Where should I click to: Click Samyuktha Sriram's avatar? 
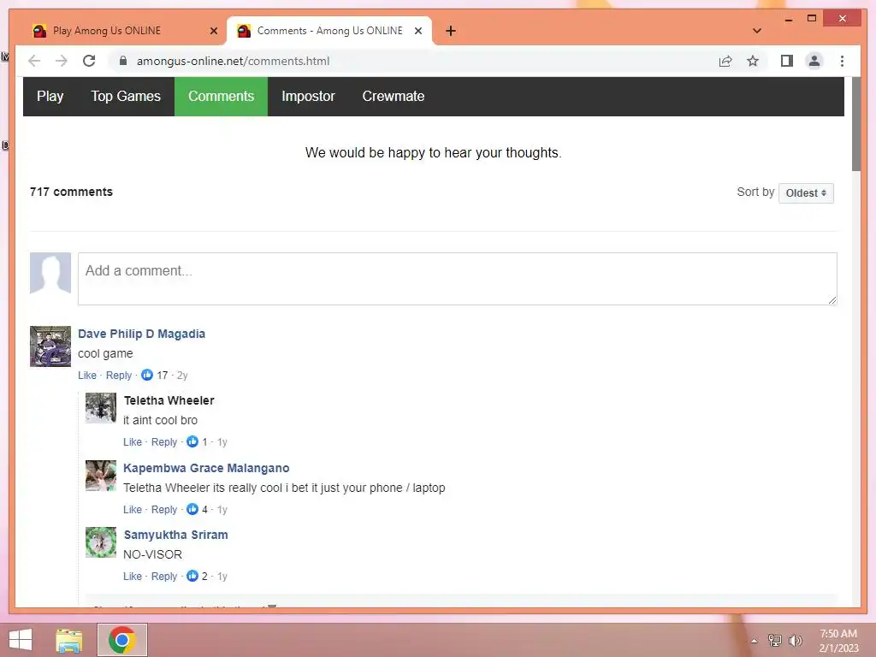coord(101,542)
